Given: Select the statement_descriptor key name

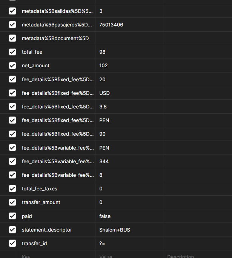Looking at the screenshot, I should click(x=47, y=230).
